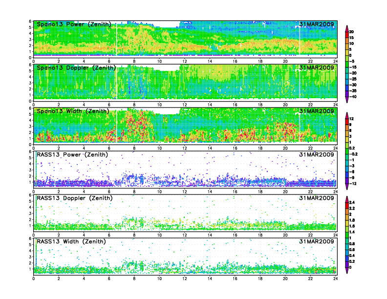Image resolution: width=387 pixels, height=299 pixels.
Task: Click the '-25' label on the top colorbar
Action: click(x=353, y=79)
